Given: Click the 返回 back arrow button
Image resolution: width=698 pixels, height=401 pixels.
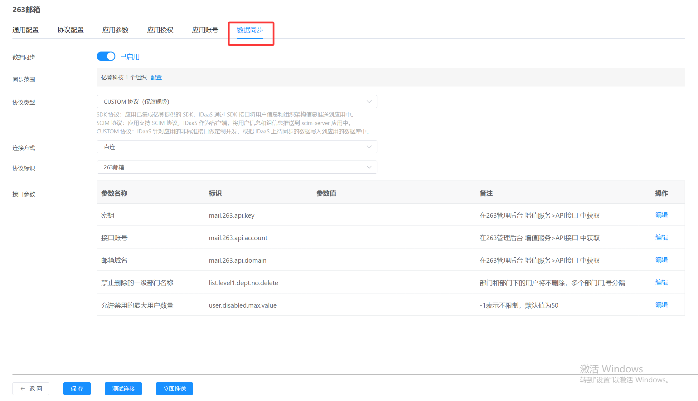Looking at the screenshot, I should click(31, 389).
